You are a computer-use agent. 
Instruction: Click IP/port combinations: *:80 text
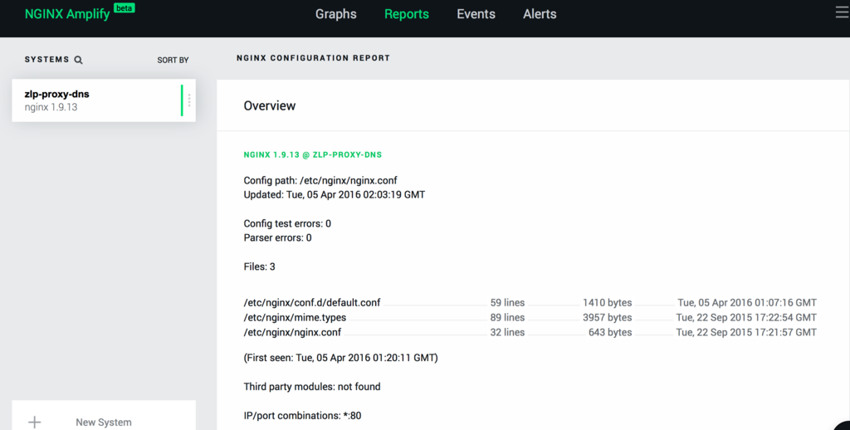tap(302, 415)
